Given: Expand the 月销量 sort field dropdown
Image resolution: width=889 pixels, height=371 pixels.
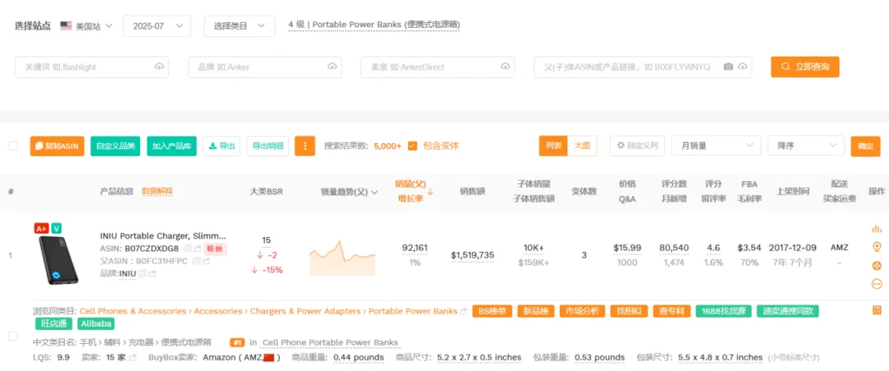Looking at the screenshot, I should [714, 146].
